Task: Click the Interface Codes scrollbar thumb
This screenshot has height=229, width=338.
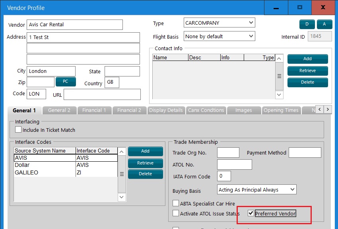Action: (122, 174)
